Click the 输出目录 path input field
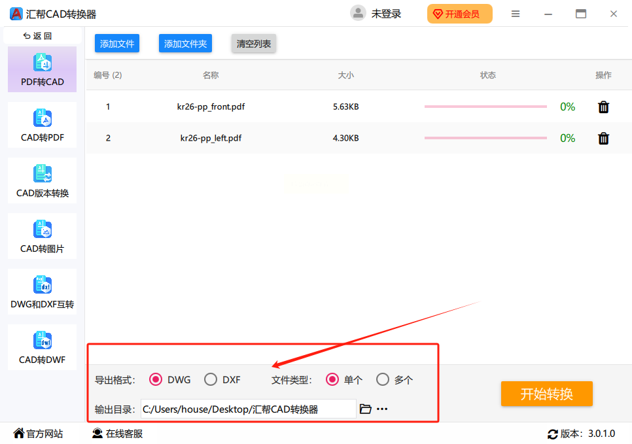 249,409
